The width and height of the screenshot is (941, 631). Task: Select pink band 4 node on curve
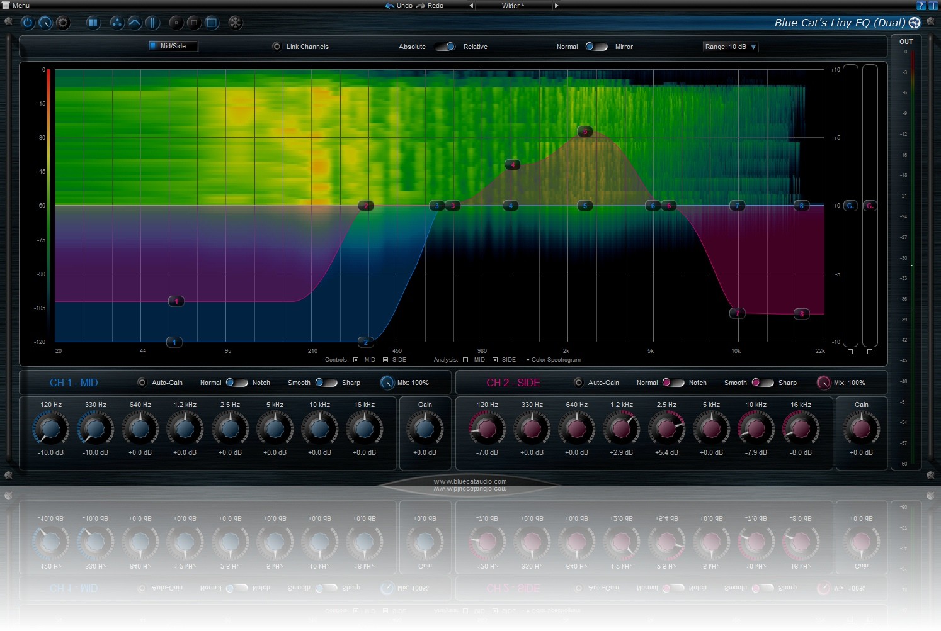[x=513, y=165]
